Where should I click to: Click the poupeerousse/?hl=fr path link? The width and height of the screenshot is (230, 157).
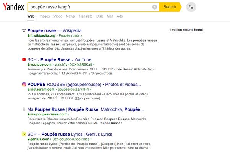[73, 90]
